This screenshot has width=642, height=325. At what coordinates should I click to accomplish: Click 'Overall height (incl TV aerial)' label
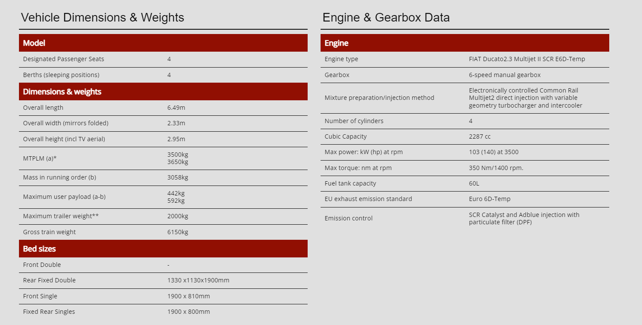(x=64, y=139)
